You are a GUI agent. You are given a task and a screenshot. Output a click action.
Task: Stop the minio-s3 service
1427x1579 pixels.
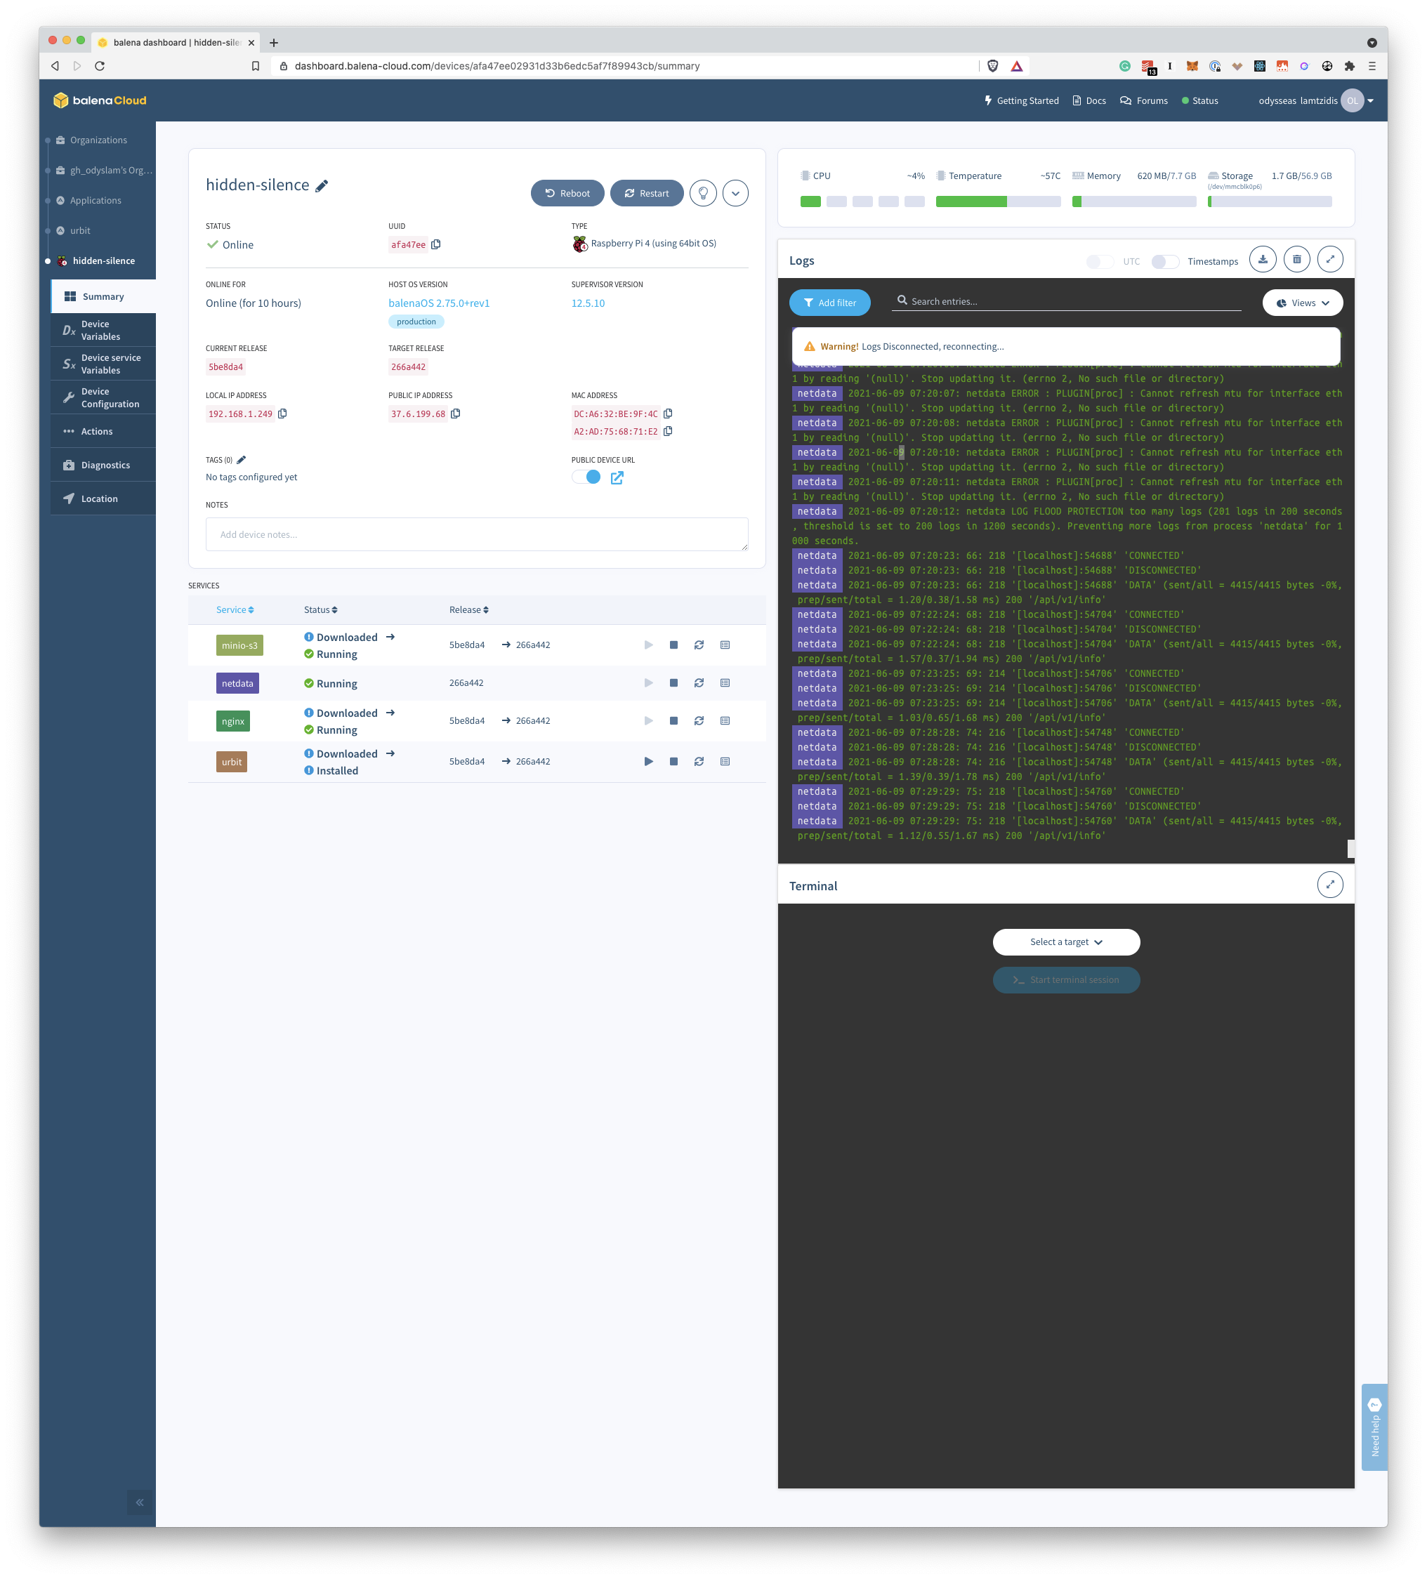click(673, 645)
